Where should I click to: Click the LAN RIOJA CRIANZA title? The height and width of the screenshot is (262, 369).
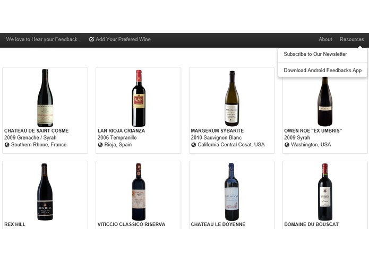point(121,130)
